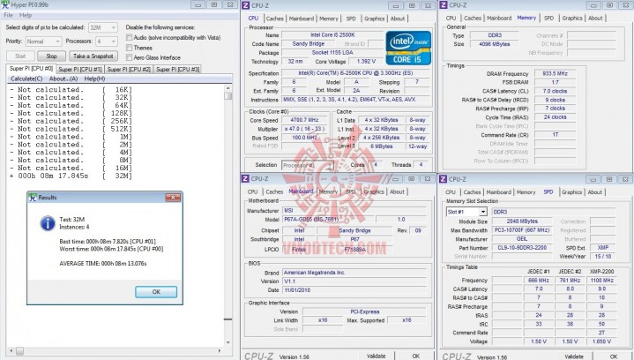Viewport: 634px width, 360px height.
Task: Click the Intel Core i5 logo badge
Action: tap(408, 49)
